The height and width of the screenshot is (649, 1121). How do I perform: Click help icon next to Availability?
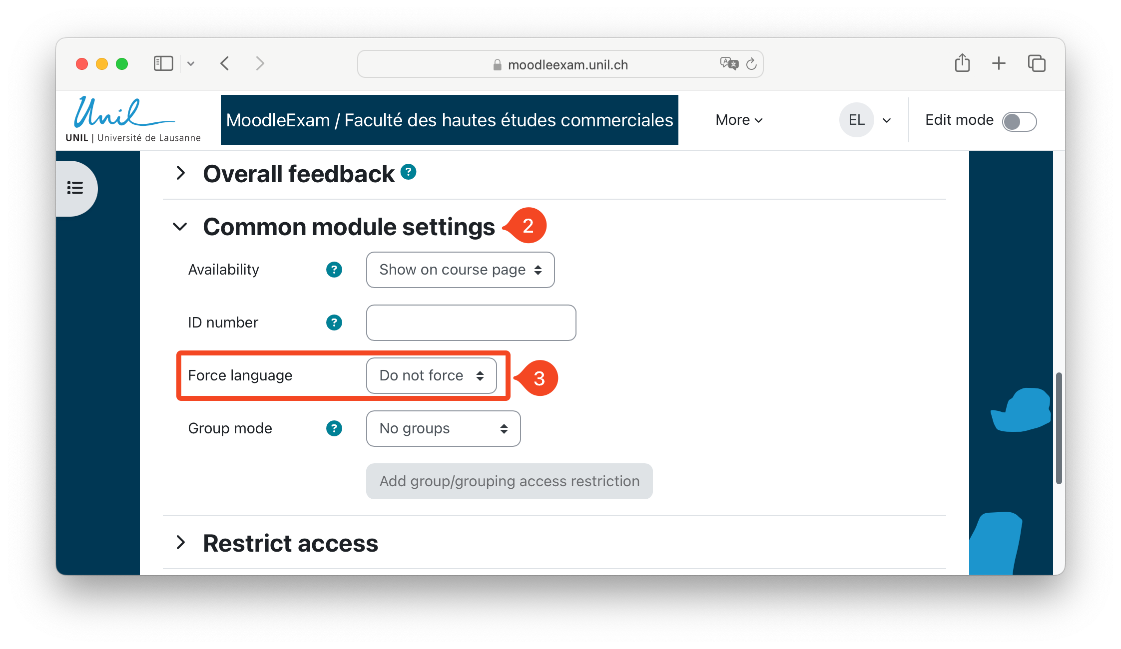[x=334, y=270]
